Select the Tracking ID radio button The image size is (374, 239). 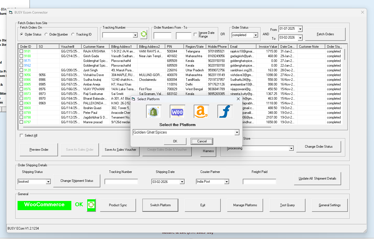coord(73,34)
